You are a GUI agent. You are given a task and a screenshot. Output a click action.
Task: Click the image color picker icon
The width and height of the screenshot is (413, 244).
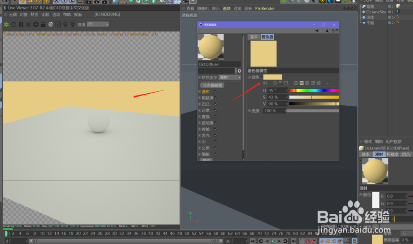286,83
